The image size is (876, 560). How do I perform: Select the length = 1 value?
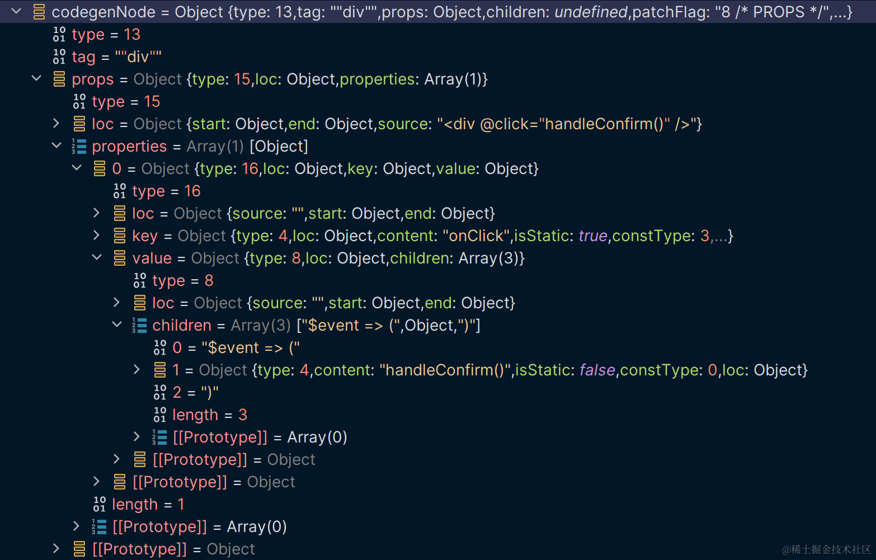point(181,504)
